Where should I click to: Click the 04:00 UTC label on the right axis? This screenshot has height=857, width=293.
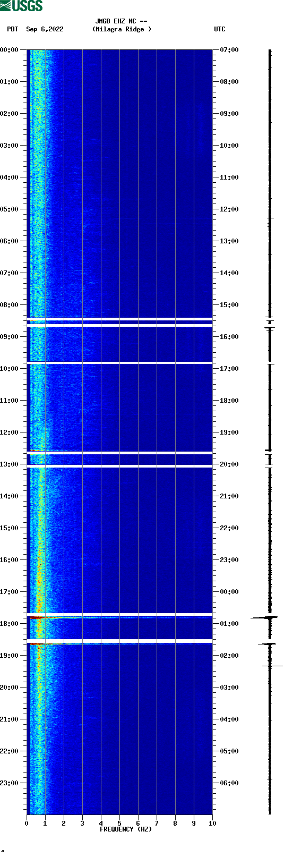(x=229, y=719)
